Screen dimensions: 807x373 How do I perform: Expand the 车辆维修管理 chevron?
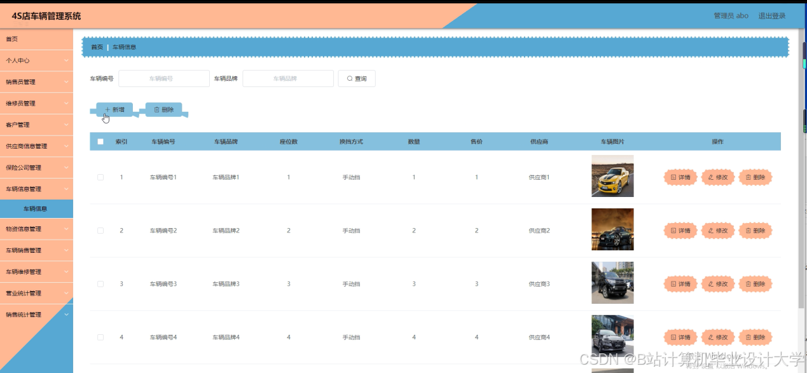click(x=67, y=271)
